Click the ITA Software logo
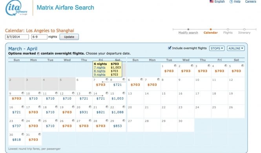This screenshot has height=153, width=261. (x=16, y=8)
